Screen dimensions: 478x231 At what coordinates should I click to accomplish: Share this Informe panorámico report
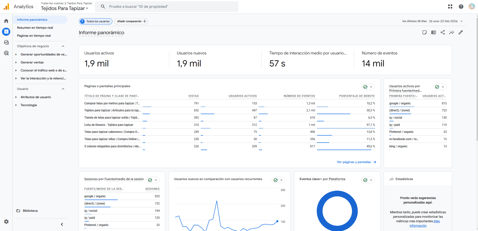(x=443, y=32)
